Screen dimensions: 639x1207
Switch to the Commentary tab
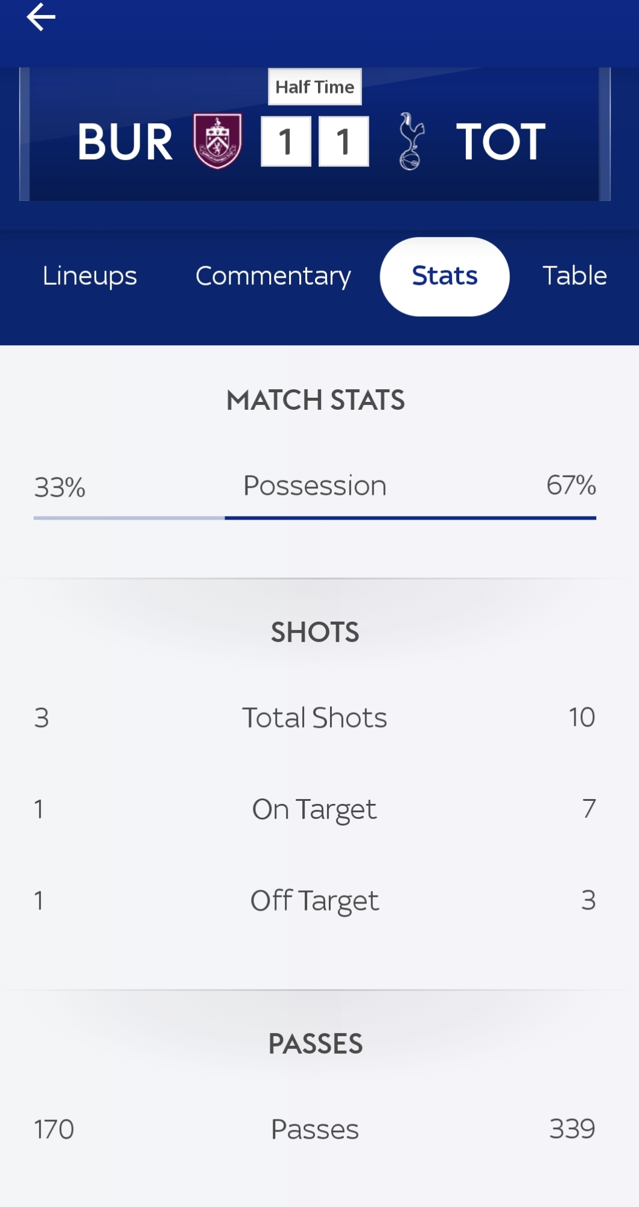pos(273,276)
